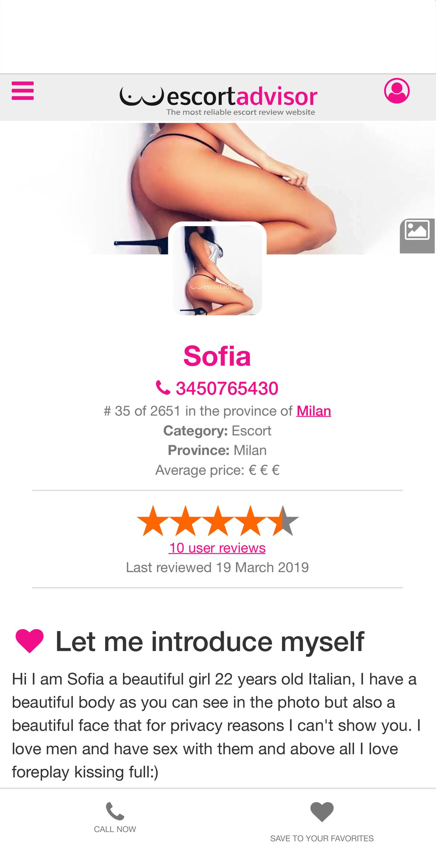Open the small square profile thumbnail
Viewport: 436px width, 846px height.
pos(217,270)
